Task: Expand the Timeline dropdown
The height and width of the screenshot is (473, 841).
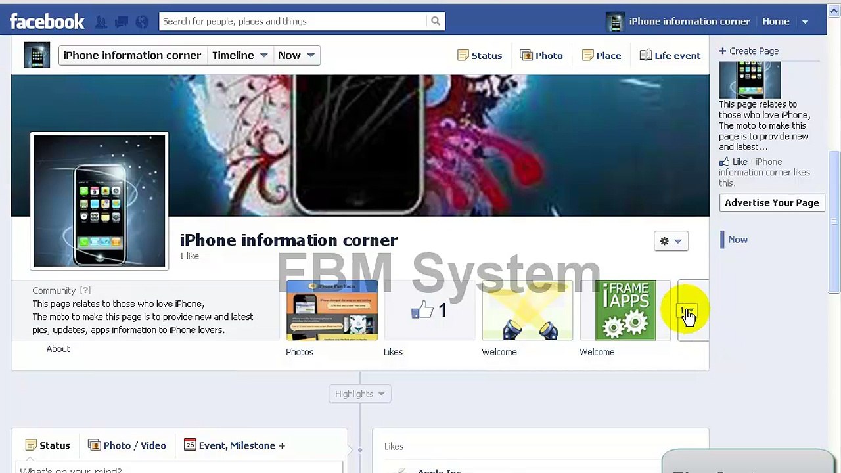Action: tap(239, 55)
